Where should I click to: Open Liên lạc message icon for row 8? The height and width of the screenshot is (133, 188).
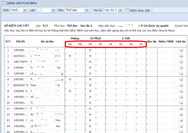181,91
